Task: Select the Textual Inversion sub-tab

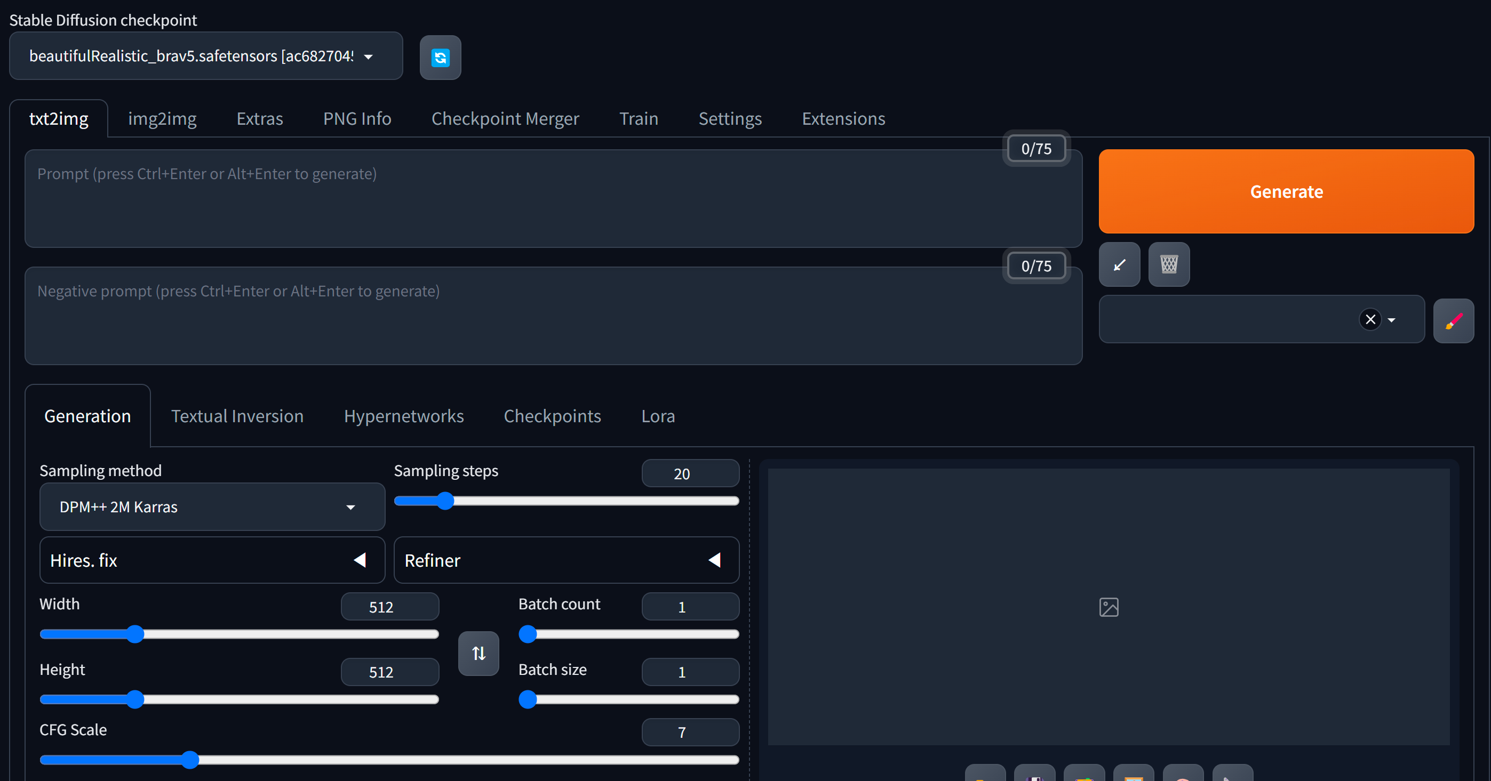Action: click(x=237, y=416)
